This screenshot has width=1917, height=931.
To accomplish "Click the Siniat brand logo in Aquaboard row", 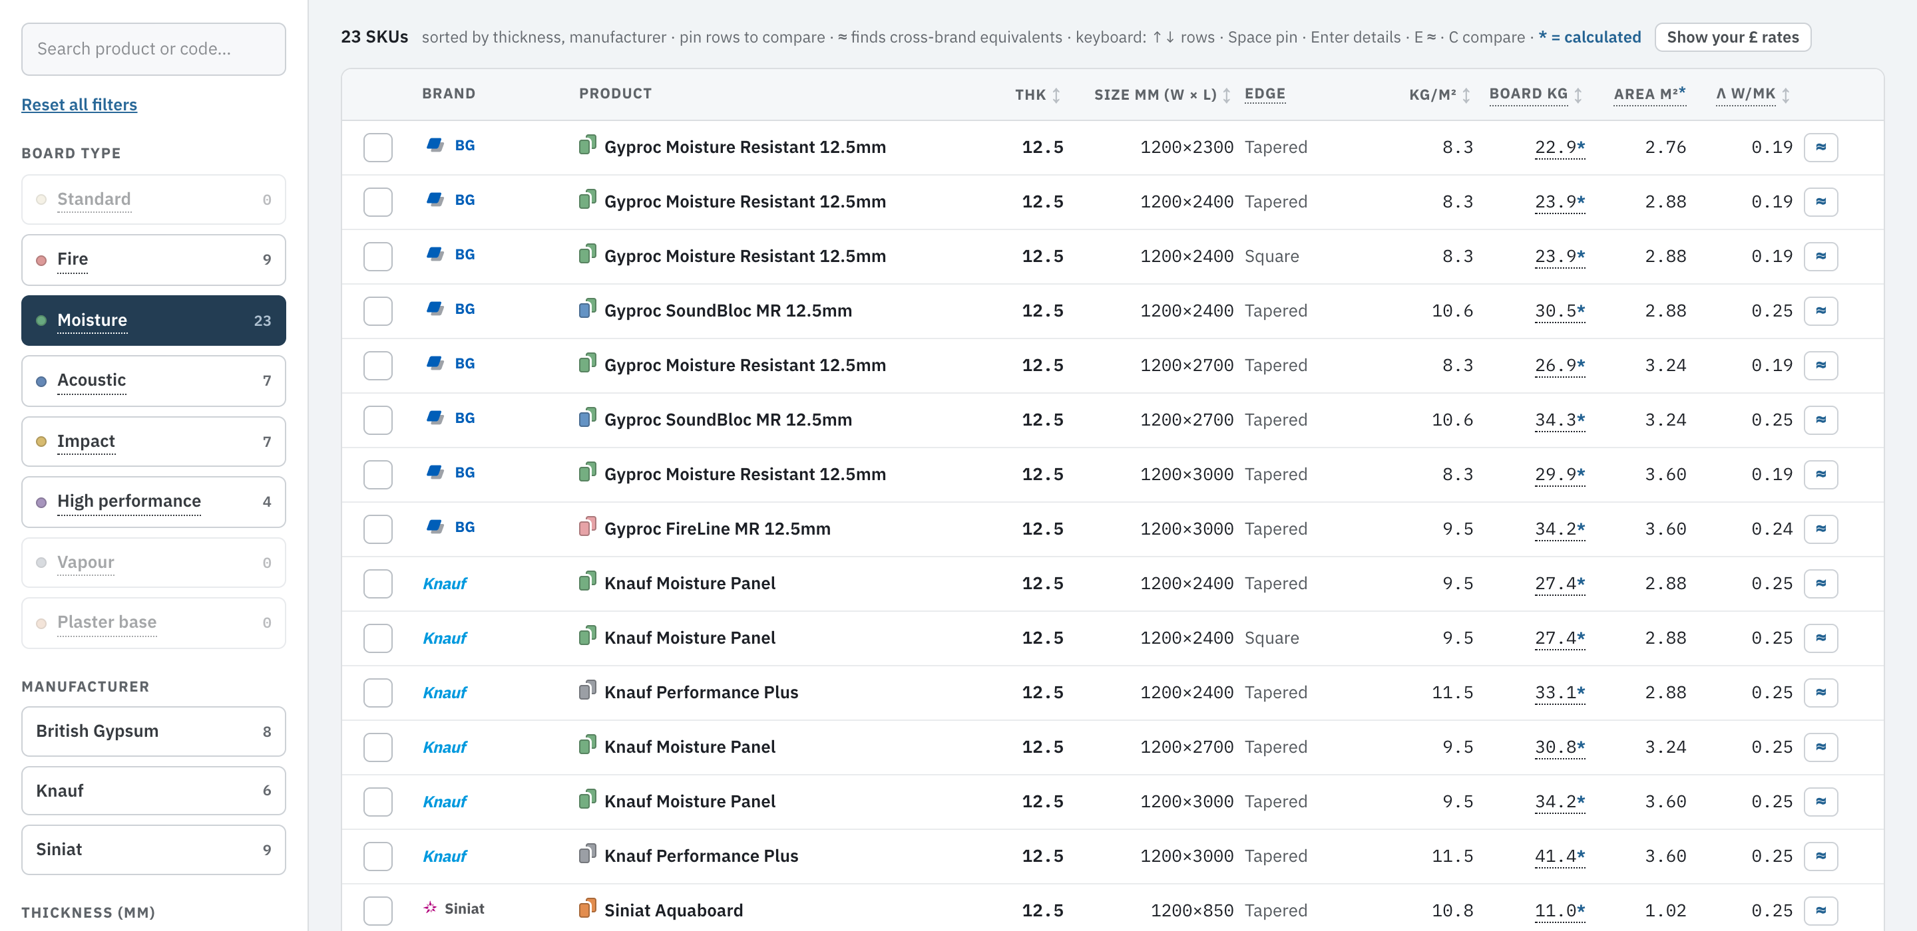I will click(x=454, y=908).
